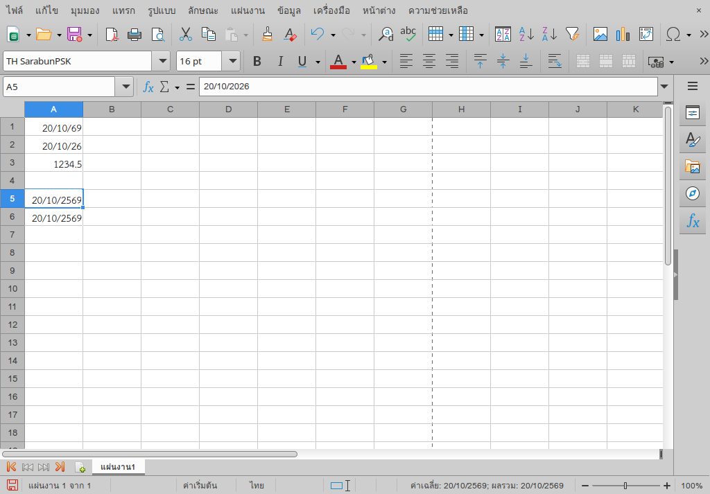
Task: Open sidebar Gallery icon
Action: coord(693,166)
